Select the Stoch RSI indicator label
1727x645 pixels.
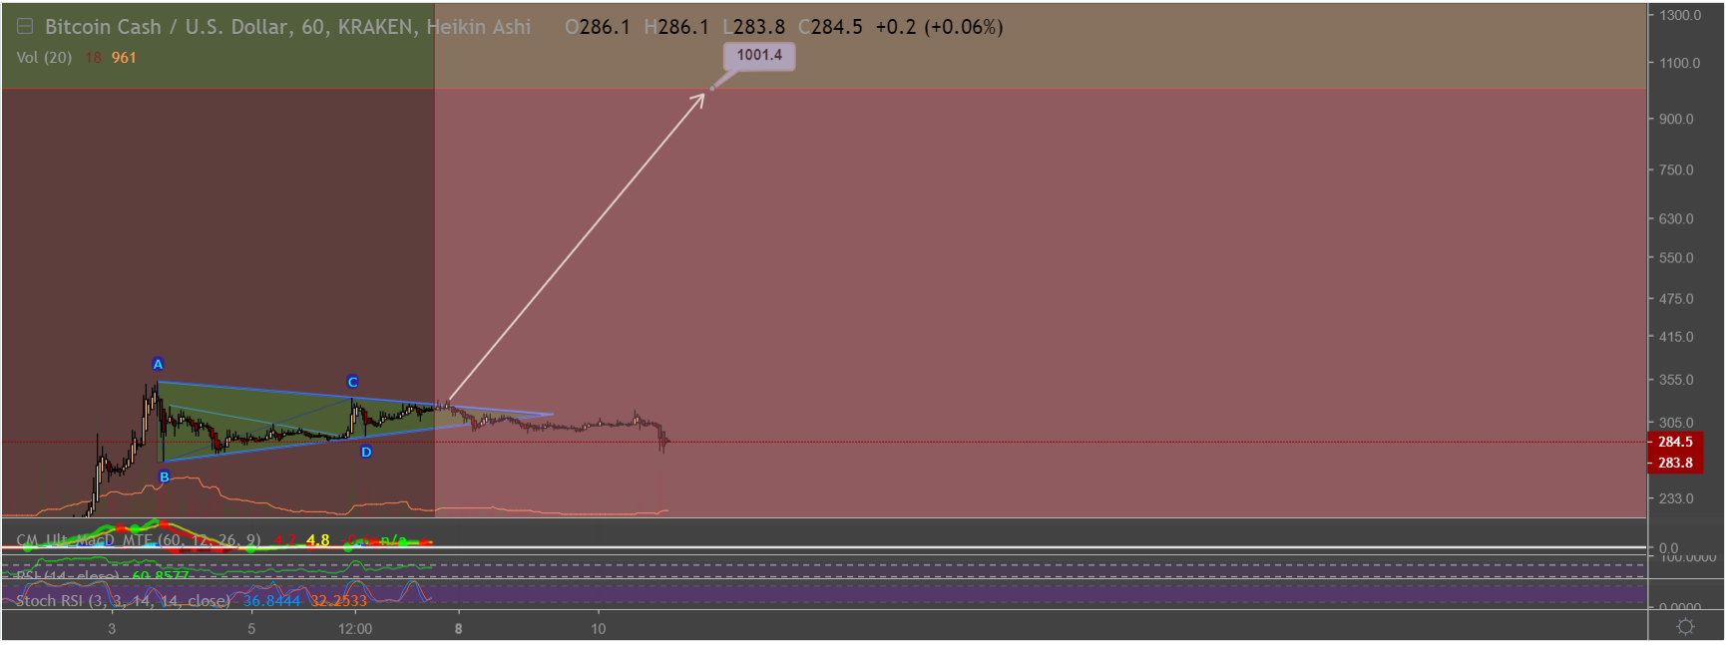click(x=123, y=600)
